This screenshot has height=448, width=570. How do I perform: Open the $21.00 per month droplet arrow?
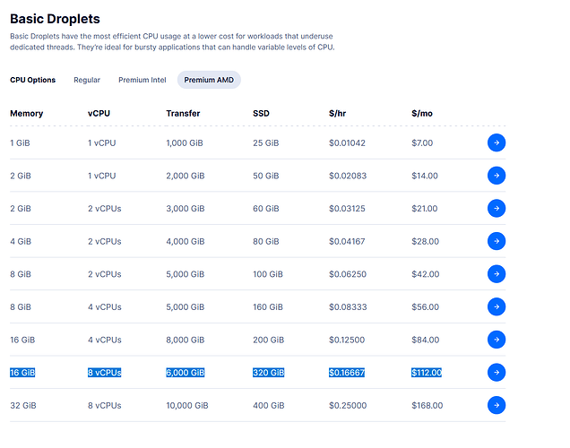coord(497,208)
